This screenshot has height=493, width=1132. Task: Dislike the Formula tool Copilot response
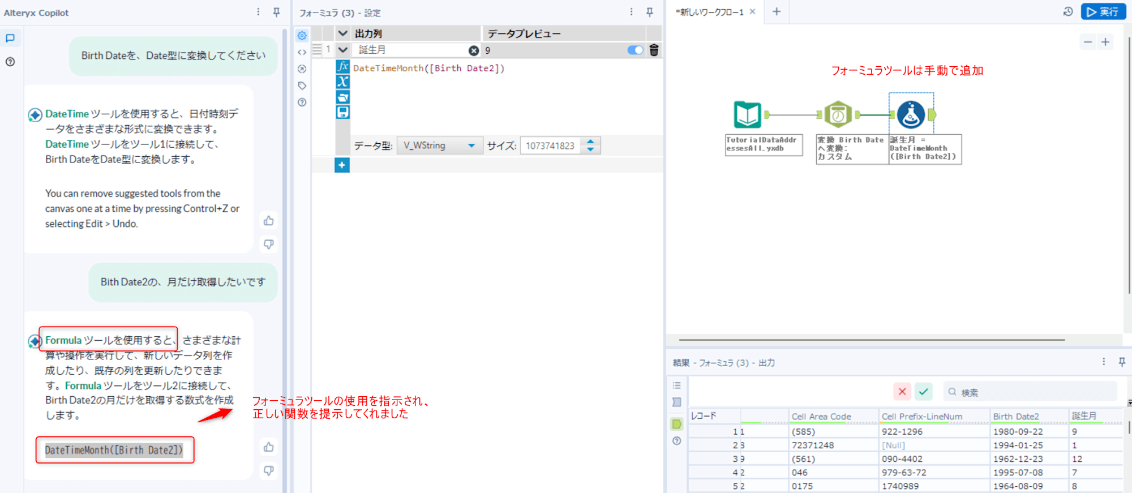tap(269, 470)
